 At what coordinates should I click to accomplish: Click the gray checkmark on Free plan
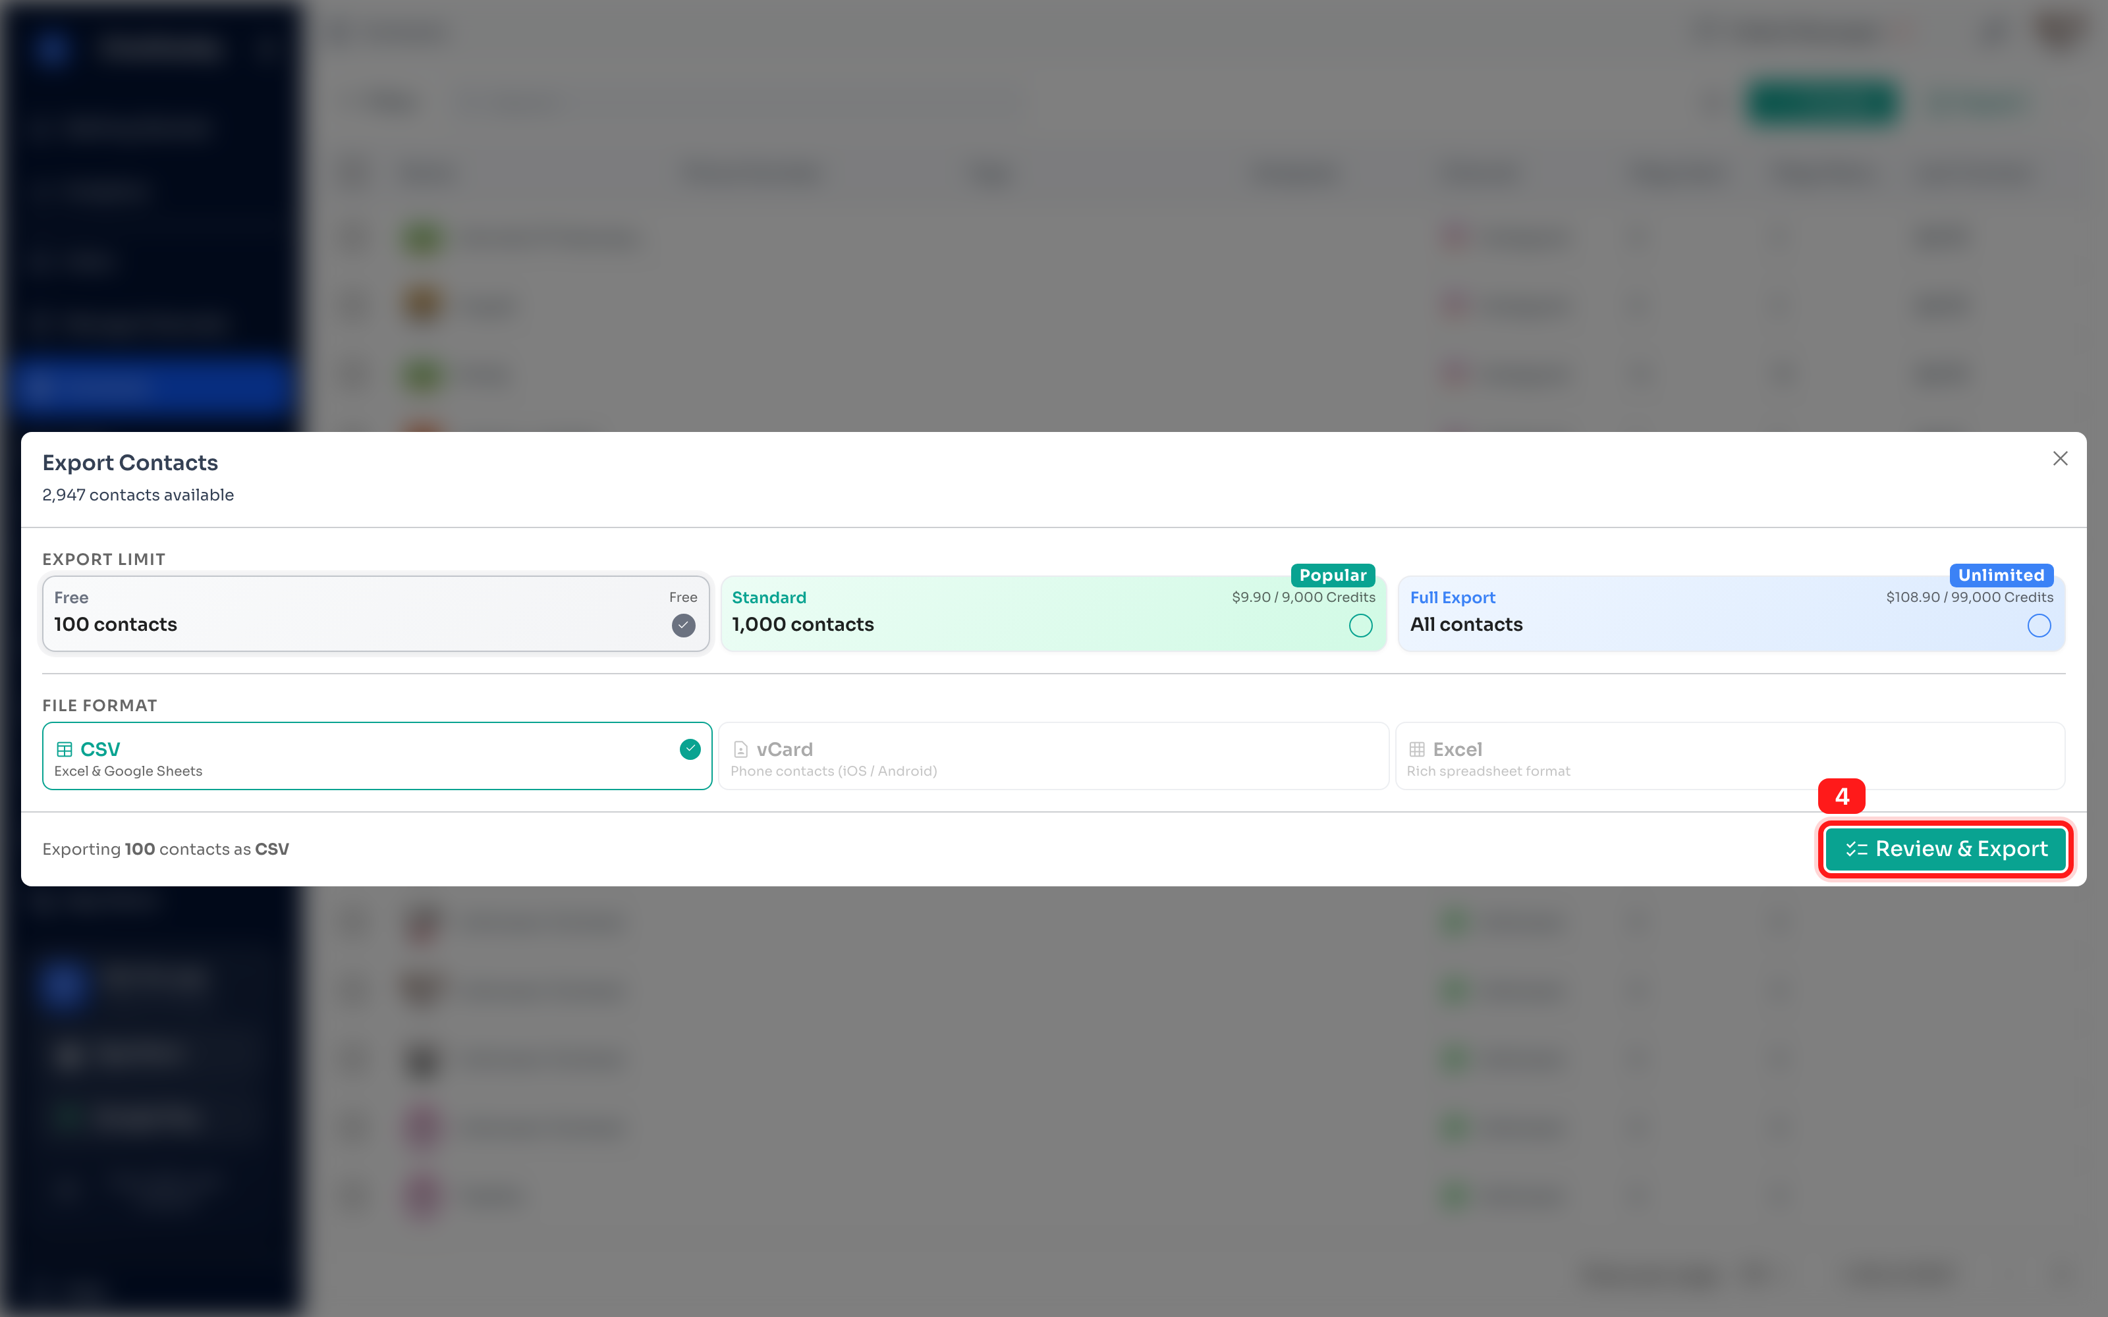pyautogui.click(x=683, y=626)
